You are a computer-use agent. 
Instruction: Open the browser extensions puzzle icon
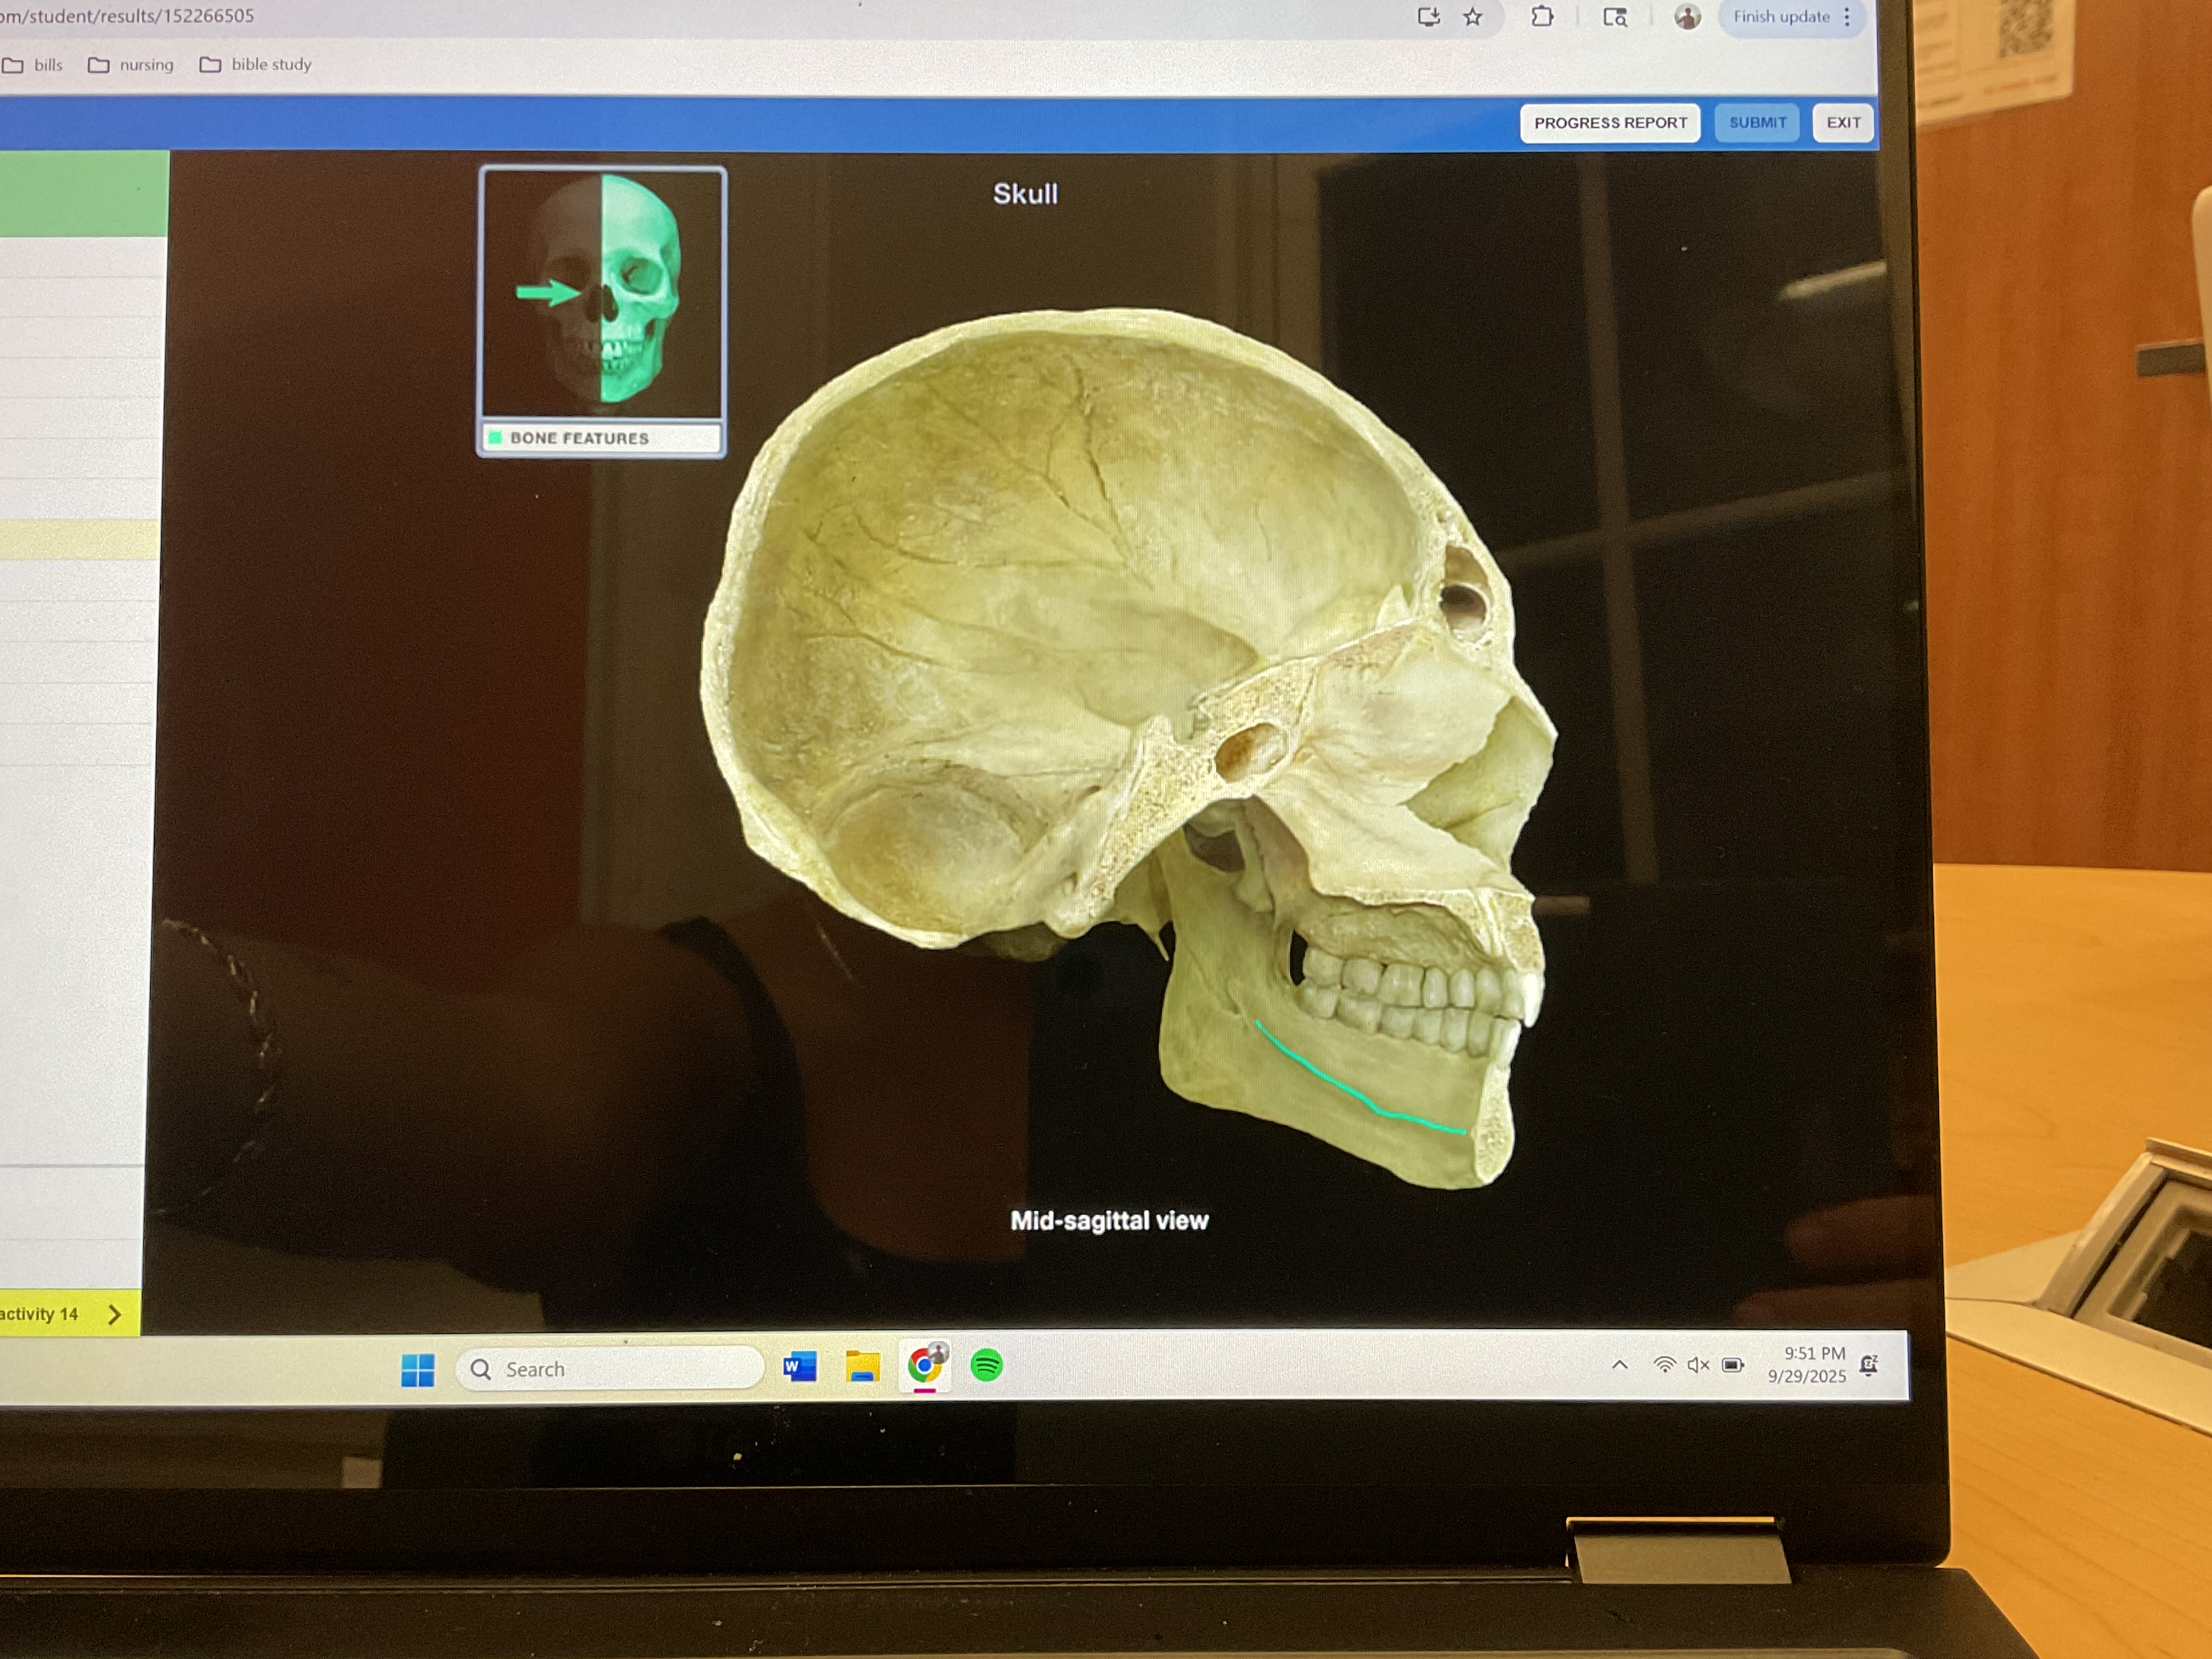pyautogui.click(x=1542, y=17)
